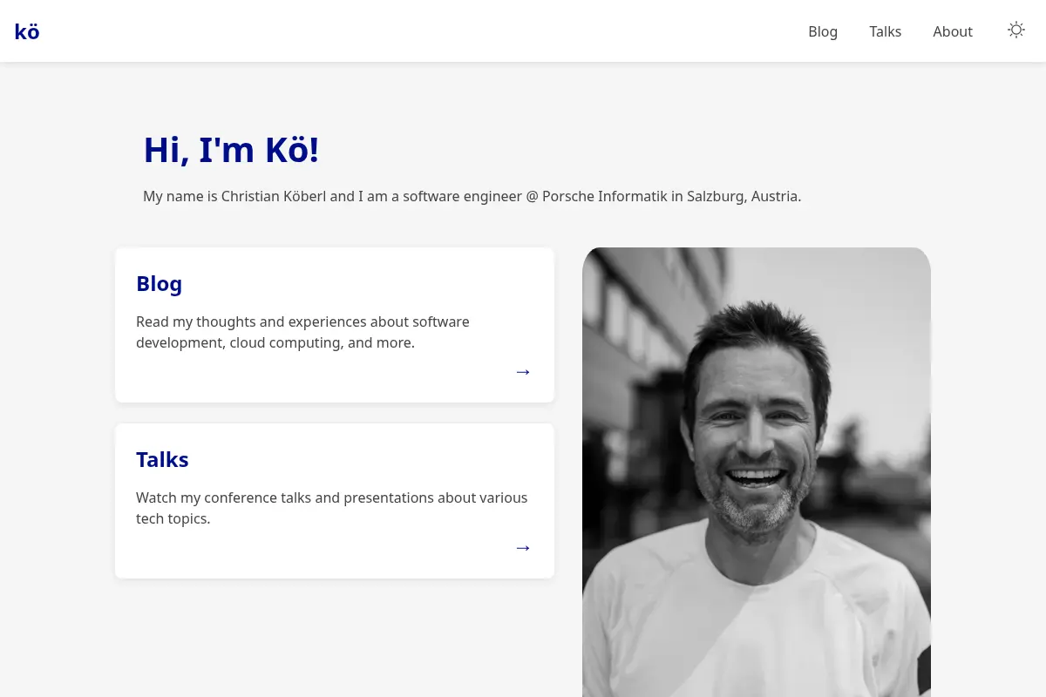Toggle the light/dark theme sun icon

1016,30
